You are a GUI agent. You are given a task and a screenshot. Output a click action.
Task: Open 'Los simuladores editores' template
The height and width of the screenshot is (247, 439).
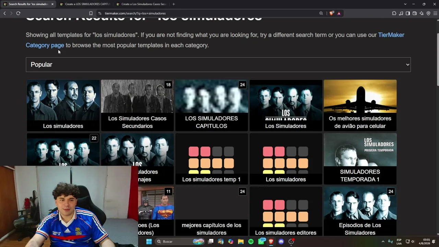[x=286, y=211]
